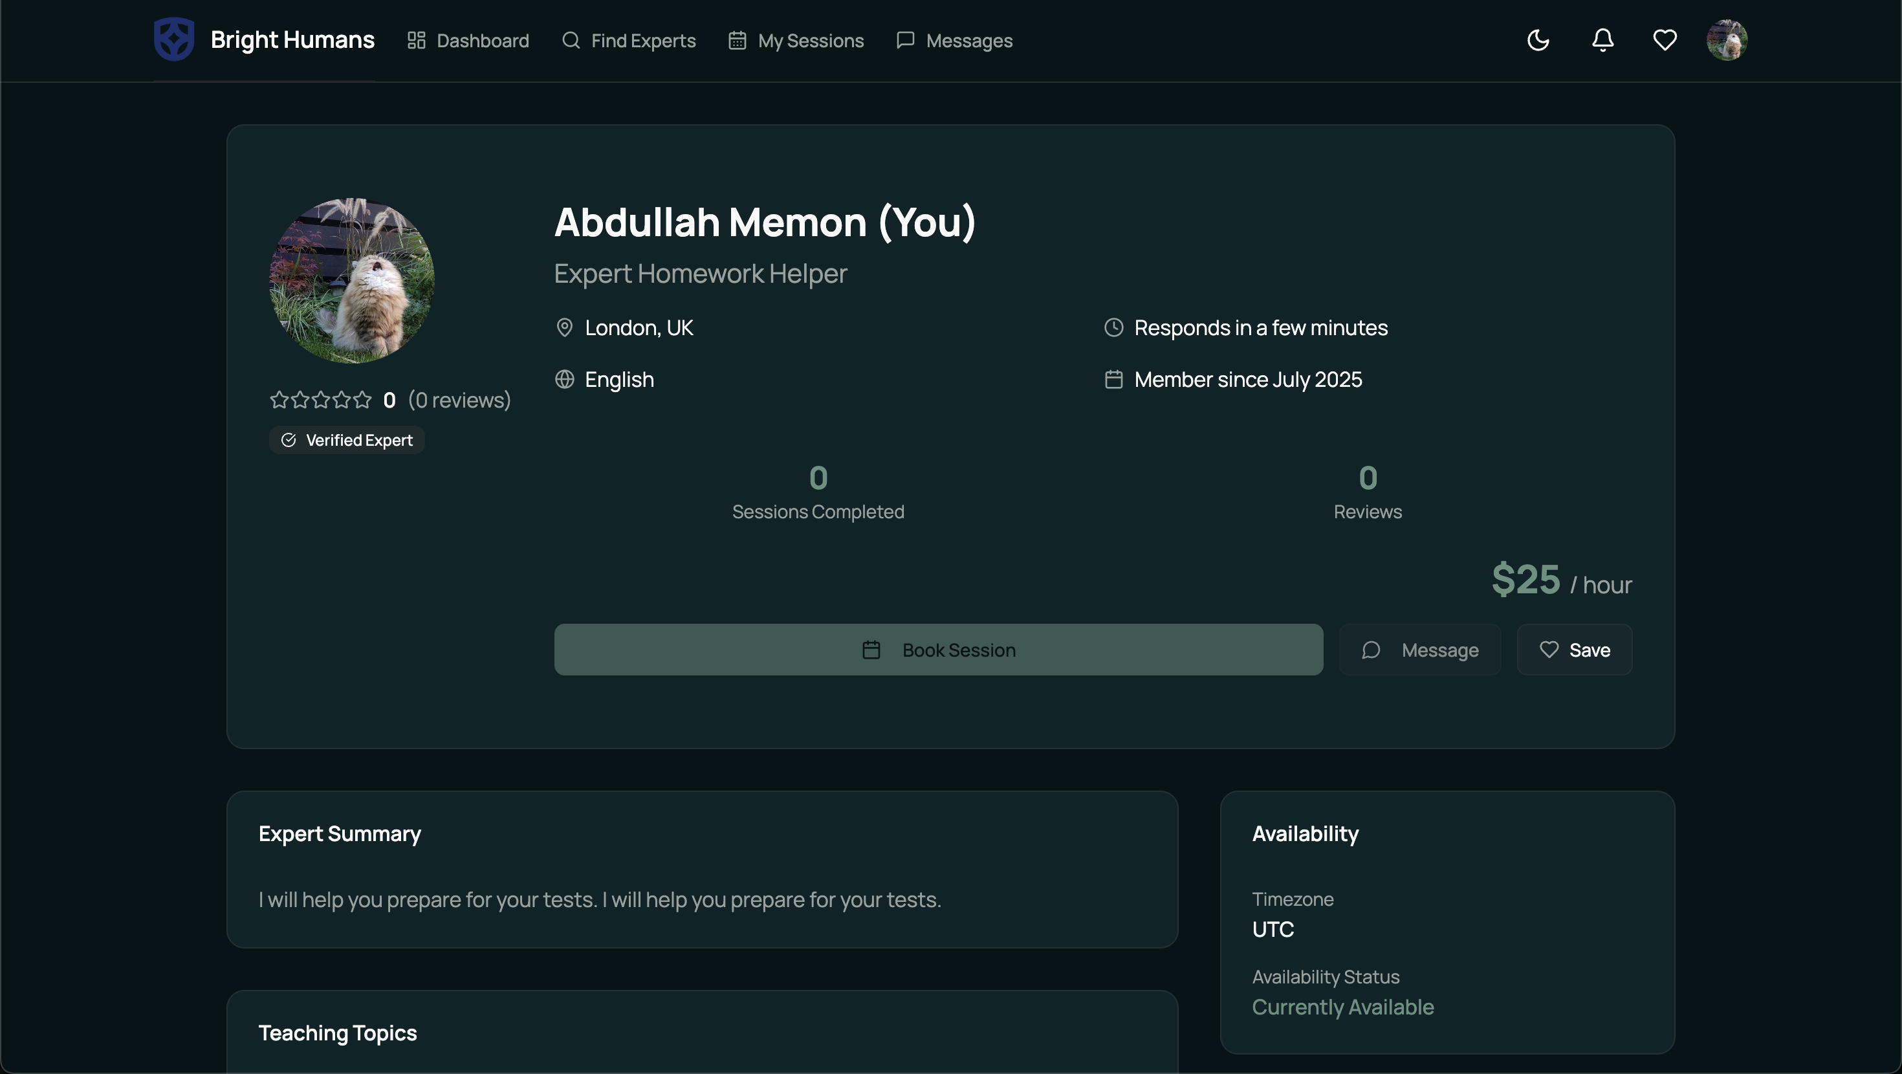Click the globe icon next to English

coord(564,379)
